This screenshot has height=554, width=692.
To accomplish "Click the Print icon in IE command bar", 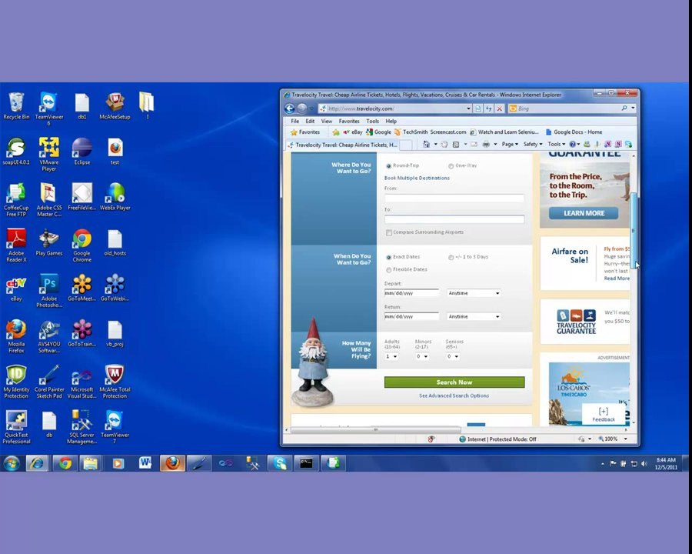I will pyautogui.click(x=486, y=144).
